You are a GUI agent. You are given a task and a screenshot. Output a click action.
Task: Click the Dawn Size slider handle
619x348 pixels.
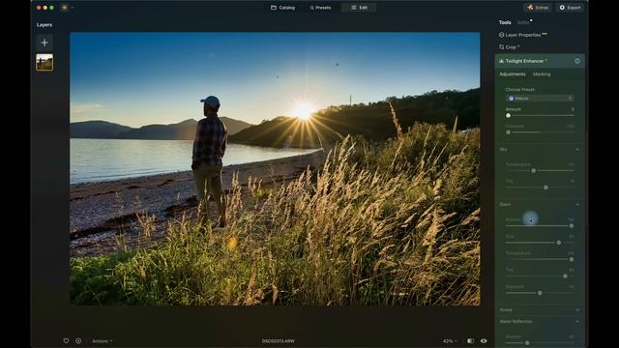559,243
